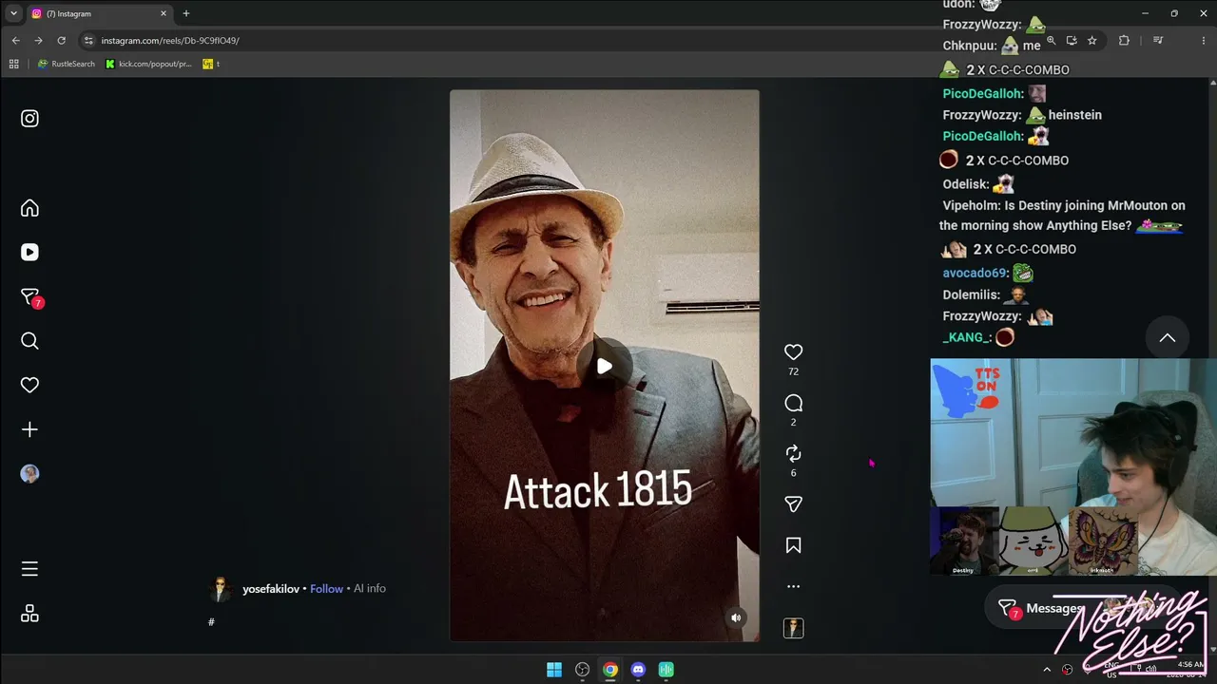Switch to Chrome on the taskbar
1217x684 pixels.
click(x=610, y=670)
